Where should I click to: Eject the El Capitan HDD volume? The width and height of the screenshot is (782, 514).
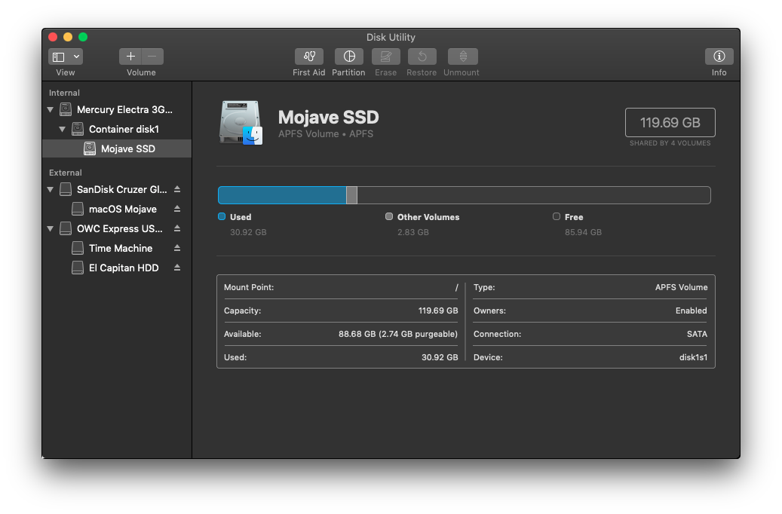coord(177,268)
